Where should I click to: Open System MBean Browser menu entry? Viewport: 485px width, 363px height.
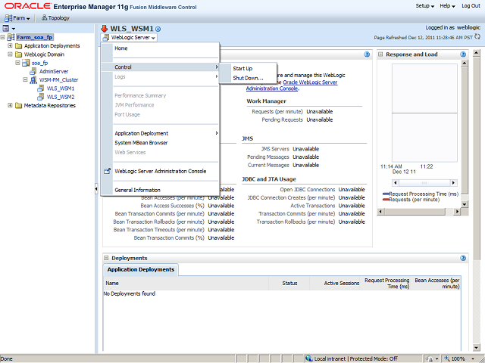tap(141, 142)
